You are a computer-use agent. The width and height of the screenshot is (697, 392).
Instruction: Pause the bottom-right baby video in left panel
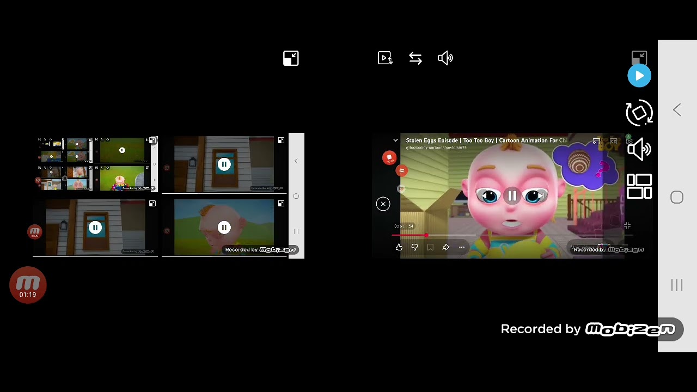pos(224,228)
